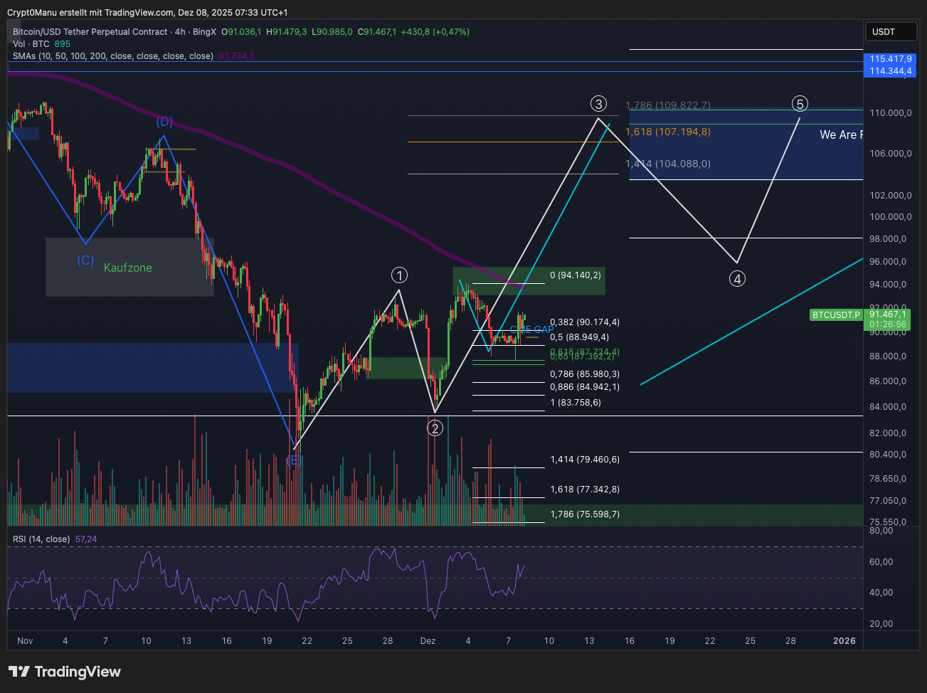This screenshot has height=693, width=927.
Task: Select the circled wave 5 marker
Action: pyautogui.click(x=800, y=104)
